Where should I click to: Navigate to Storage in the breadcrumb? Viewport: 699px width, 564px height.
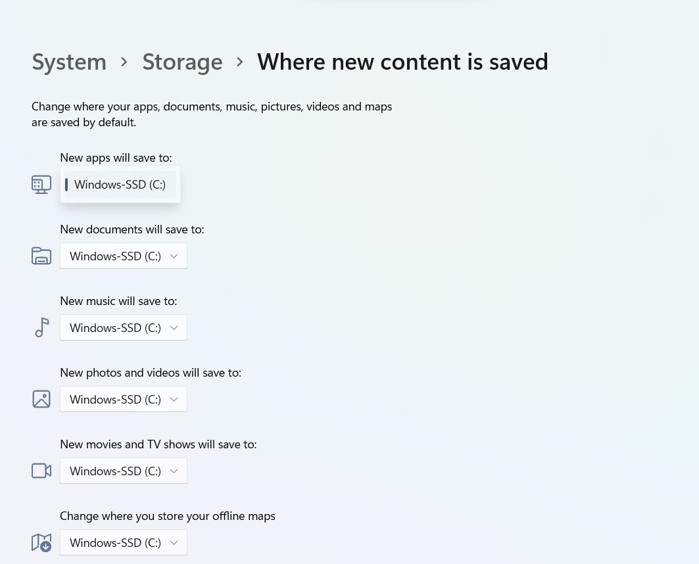tap(182, 62)
